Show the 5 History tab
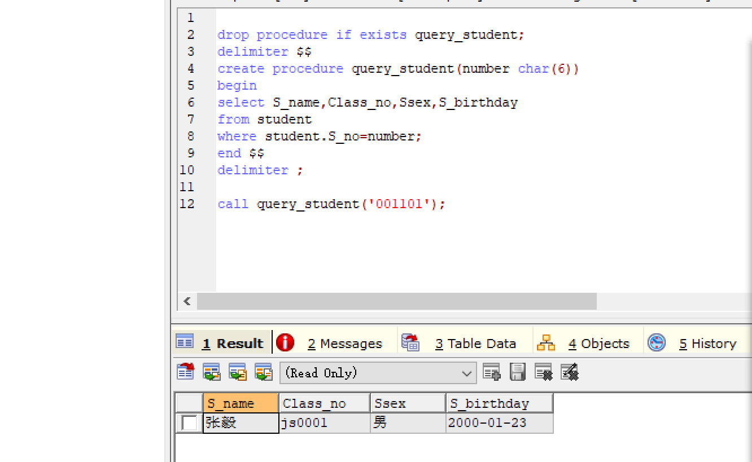 pyautogui.click(x=698, y=343)
